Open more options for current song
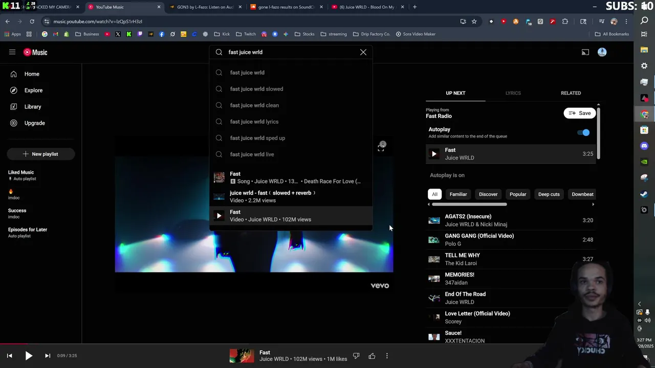This screenshot has width=655, height=368. tap(387, 356)
